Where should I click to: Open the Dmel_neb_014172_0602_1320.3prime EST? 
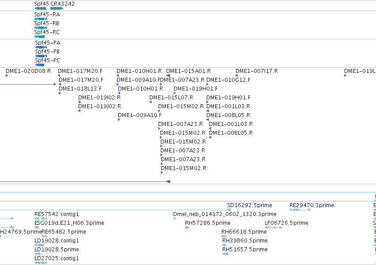175,219
